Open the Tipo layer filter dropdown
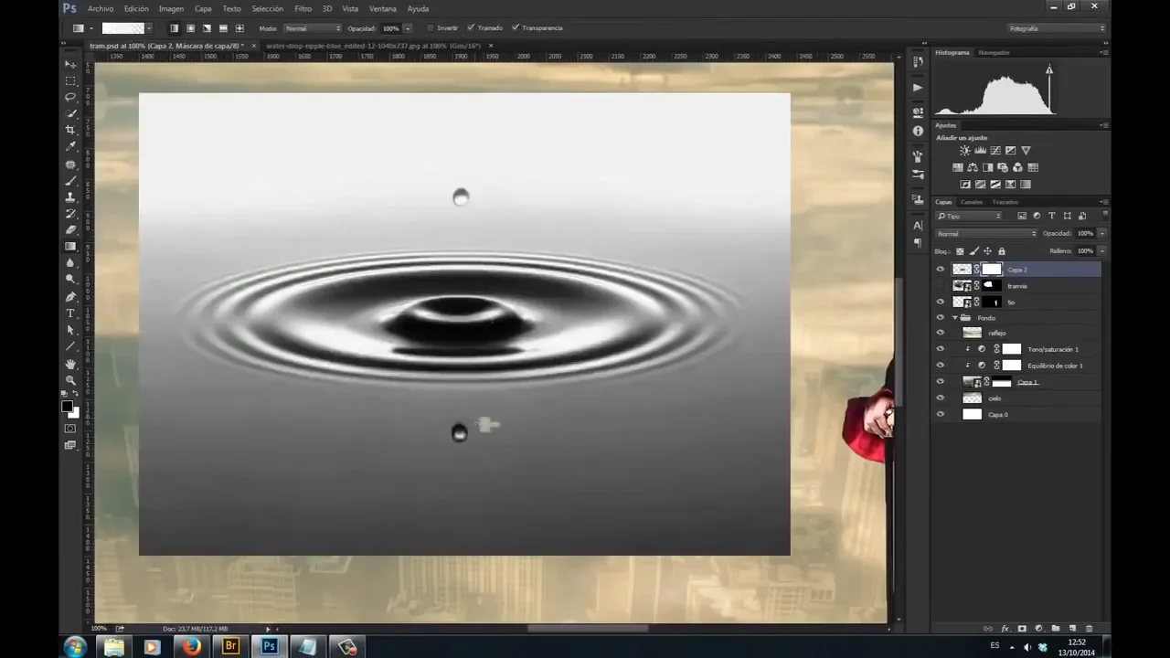Screen dimensions: 1170x658 tap(969, 217)
